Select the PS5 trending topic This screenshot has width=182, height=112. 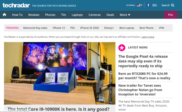tap(72, 28)
